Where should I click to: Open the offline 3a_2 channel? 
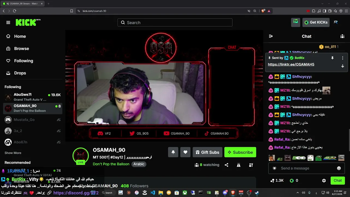tap(33, 131)
